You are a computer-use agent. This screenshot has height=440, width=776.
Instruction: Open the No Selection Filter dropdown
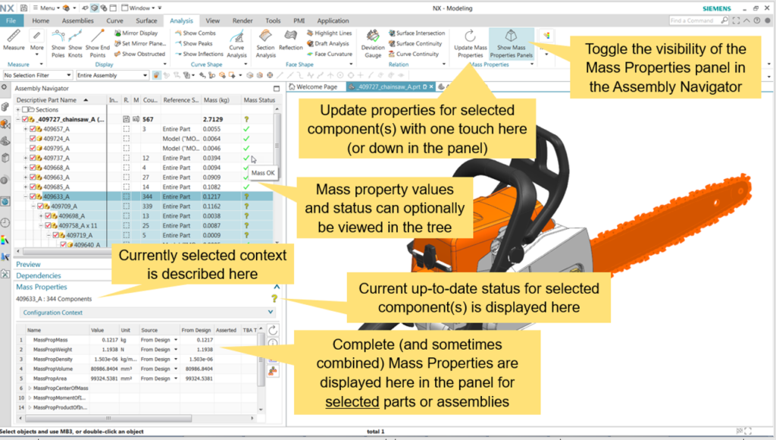point(36,76)
